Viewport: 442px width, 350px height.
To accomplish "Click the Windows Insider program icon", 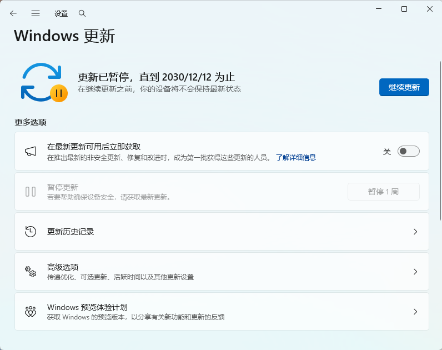I will click(x=31, y=312).
